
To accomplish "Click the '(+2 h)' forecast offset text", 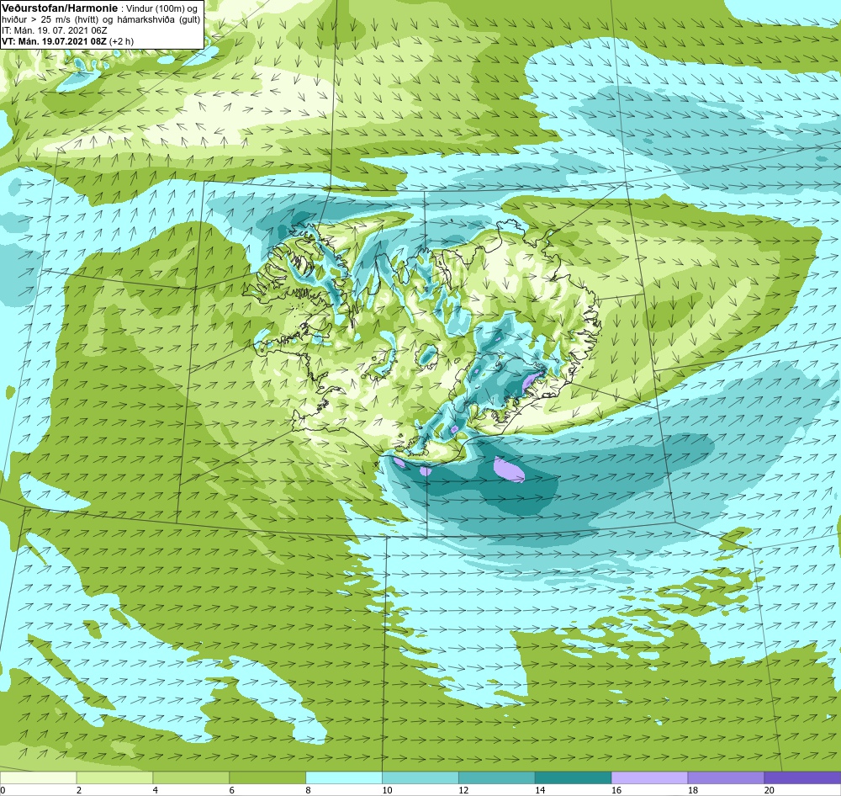I will 122,41.
